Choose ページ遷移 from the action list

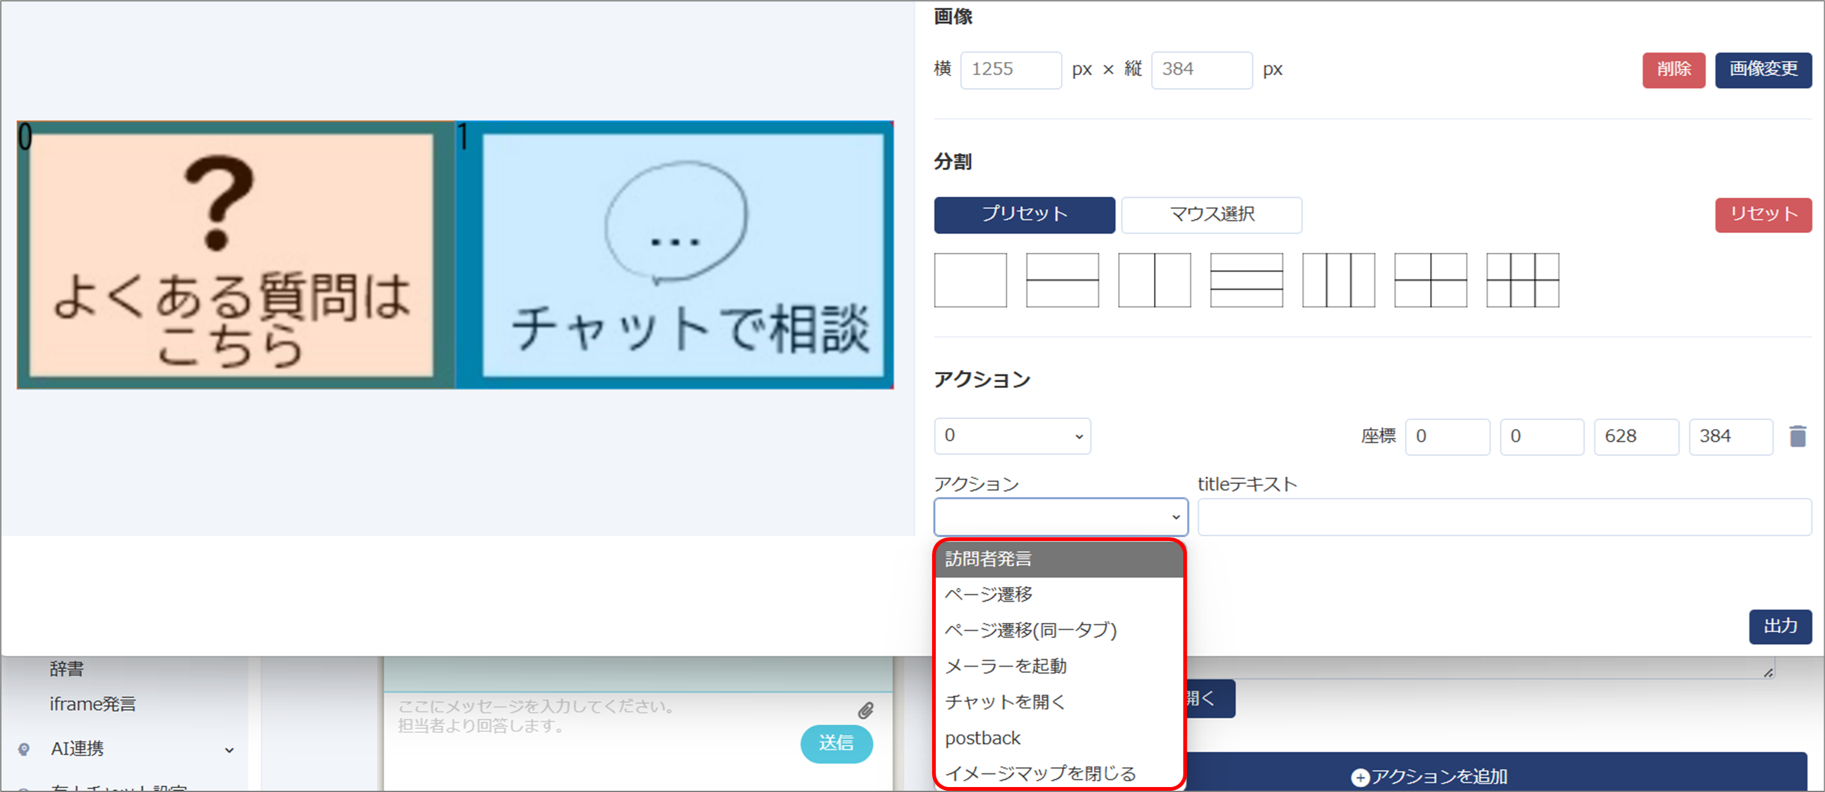click(x=1059, y=594)
